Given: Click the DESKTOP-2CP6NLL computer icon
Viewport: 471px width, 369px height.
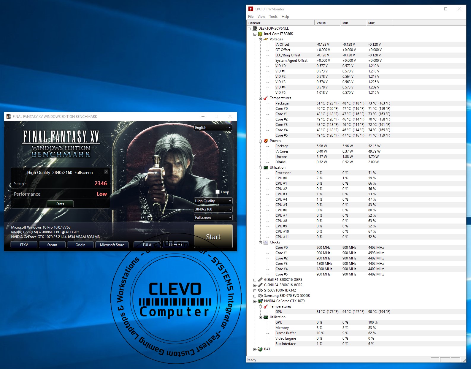Looking at the screenshot, I should pos(255,28).
